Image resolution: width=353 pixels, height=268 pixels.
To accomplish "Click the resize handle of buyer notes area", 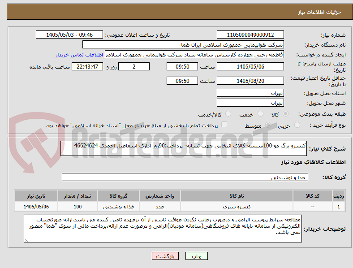I will [26, 240].
